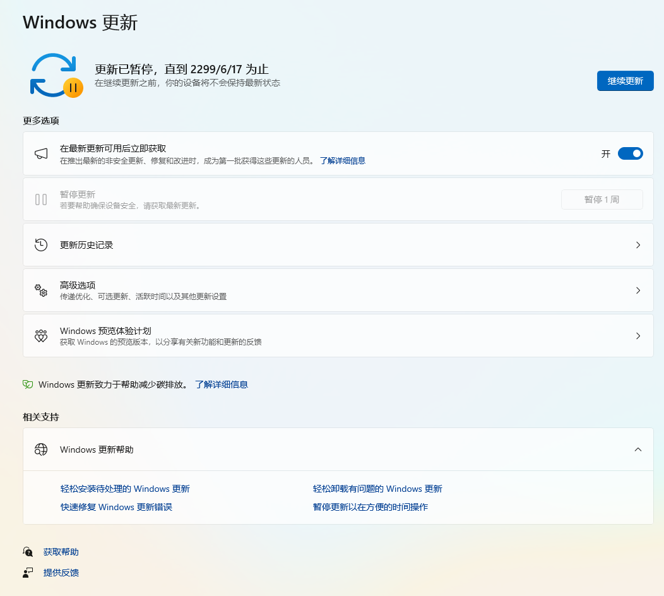664x596 pixels.
Task: Click the gears icon beside 高级选项
Action: [x=41, y=290]
